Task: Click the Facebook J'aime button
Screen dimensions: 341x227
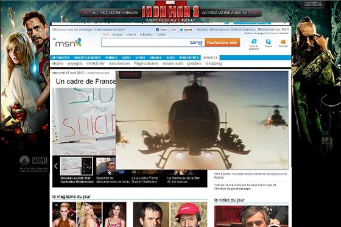Action: (161, 30)
